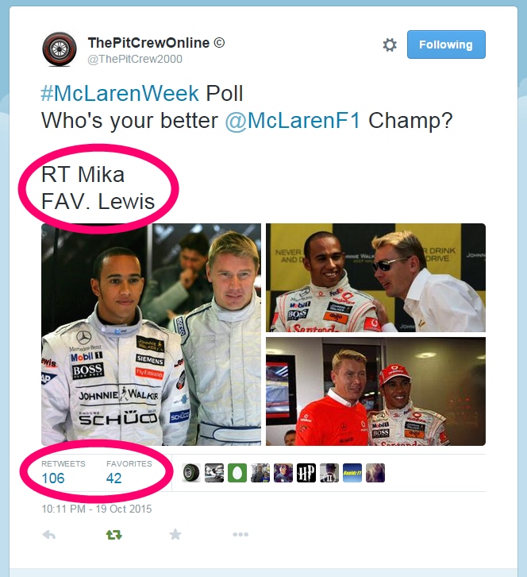
Task: Click the green egg avatar
Action: point(237,473)
